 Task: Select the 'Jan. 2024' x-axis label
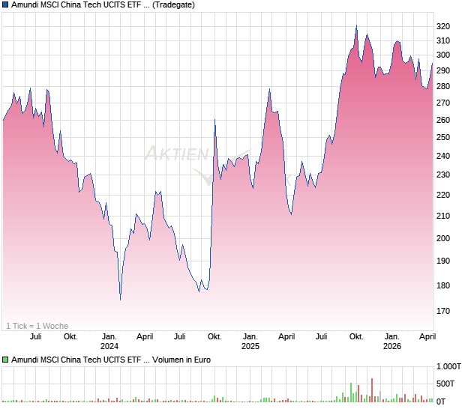pos(109,342)
